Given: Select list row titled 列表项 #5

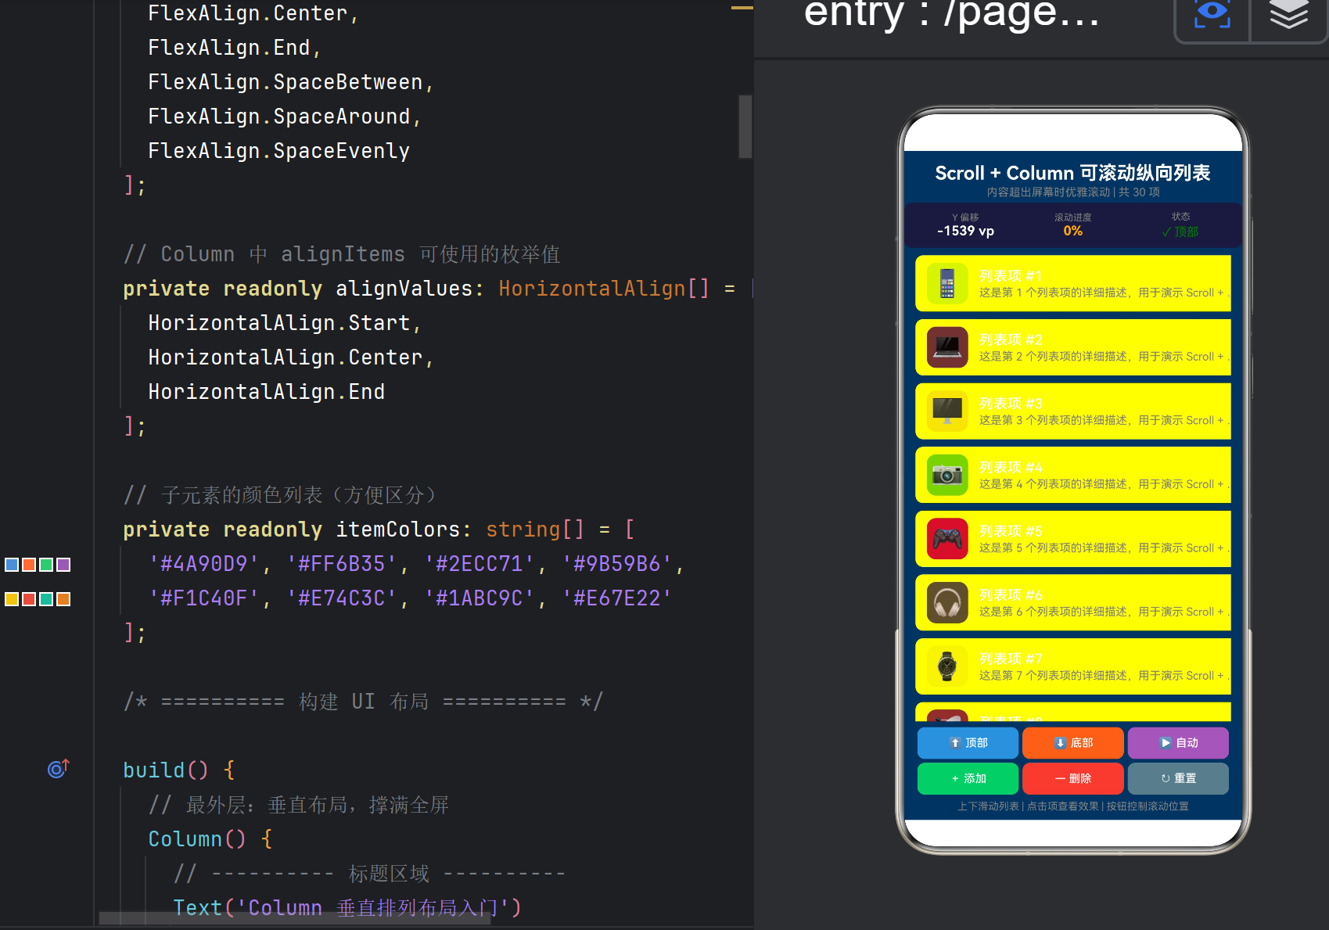Looking at the screenshot, I should click(x=1072, y=539).
